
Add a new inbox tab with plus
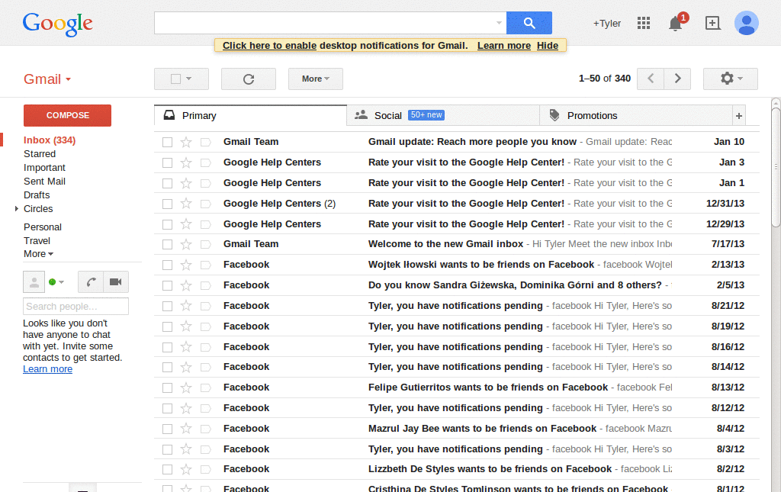(738, 115)
